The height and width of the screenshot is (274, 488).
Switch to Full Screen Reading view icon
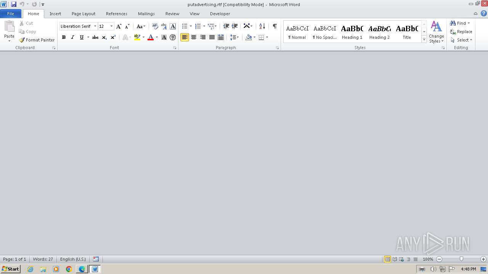click(395, 259)
